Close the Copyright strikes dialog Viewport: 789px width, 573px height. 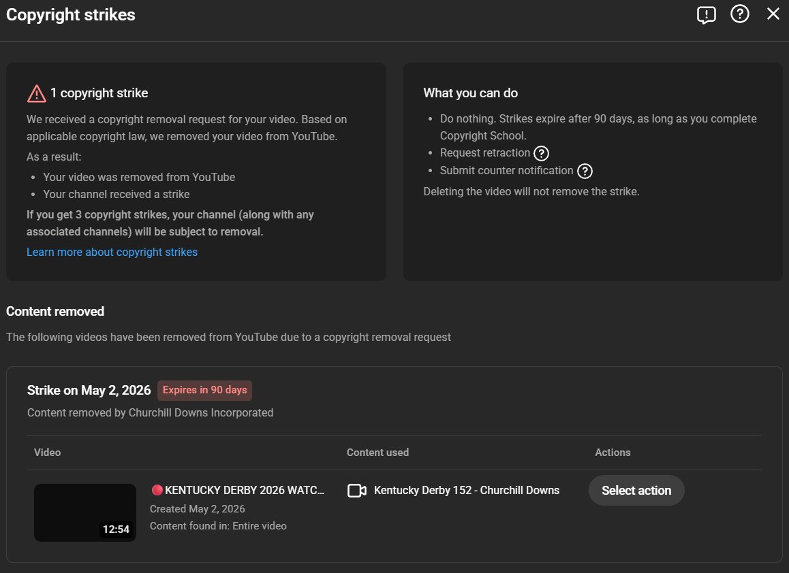[x=773, y=14]
